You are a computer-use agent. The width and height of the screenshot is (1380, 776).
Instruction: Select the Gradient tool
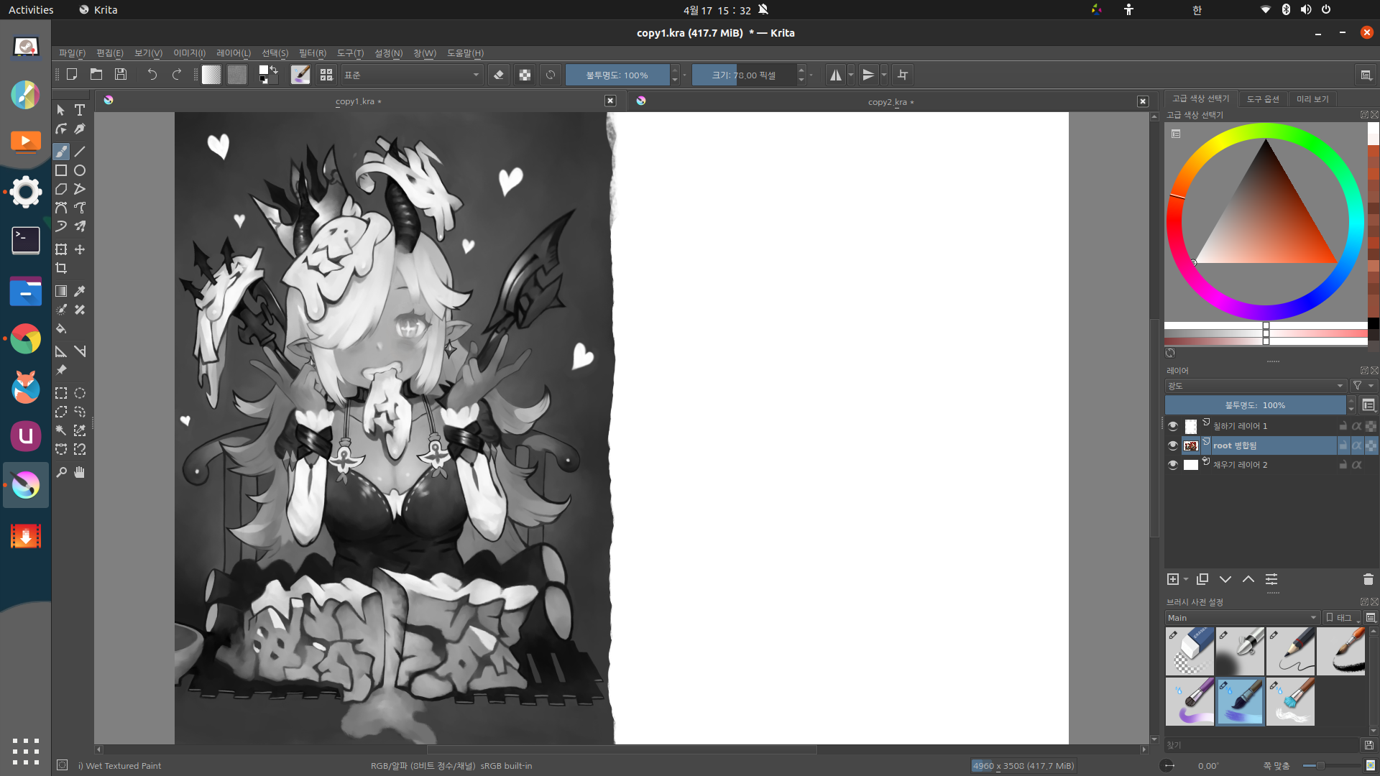tap(61, 291)
